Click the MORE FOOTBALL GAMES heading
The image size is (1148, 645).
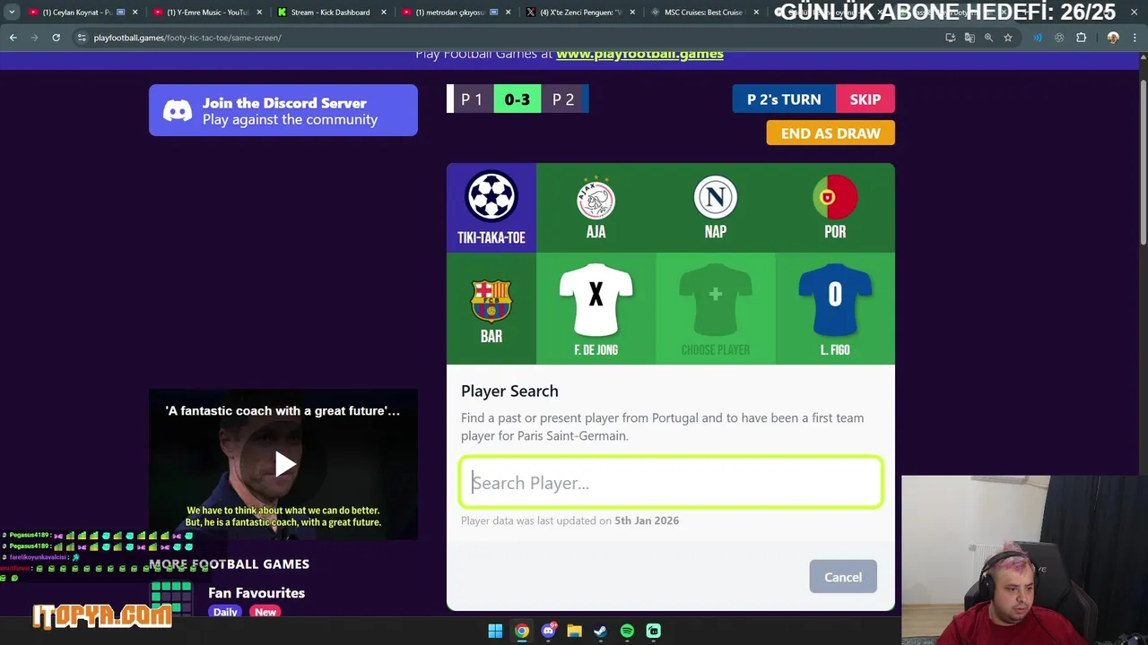(x=229, y=563)
